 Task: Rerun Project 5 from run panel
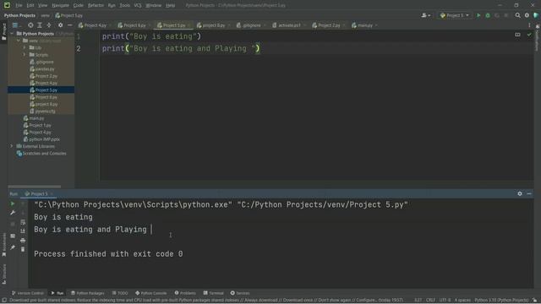(13, 204)
